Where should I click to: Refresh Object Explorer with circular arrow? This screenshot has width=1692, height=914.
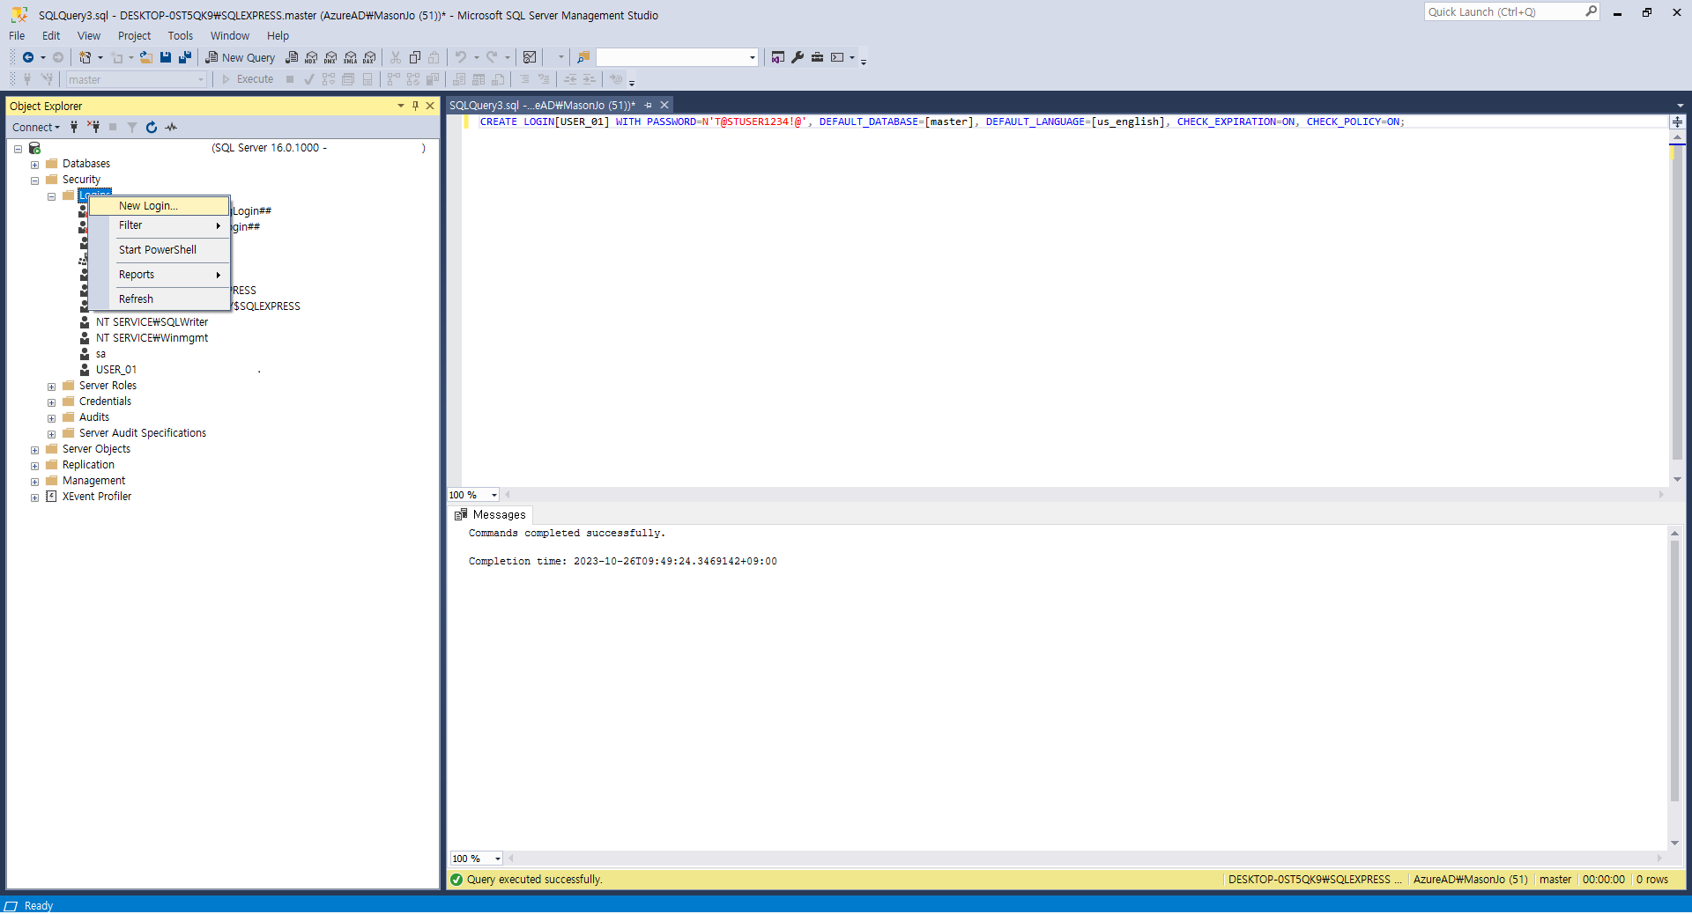pyautogui.click(x=152, y=127)
